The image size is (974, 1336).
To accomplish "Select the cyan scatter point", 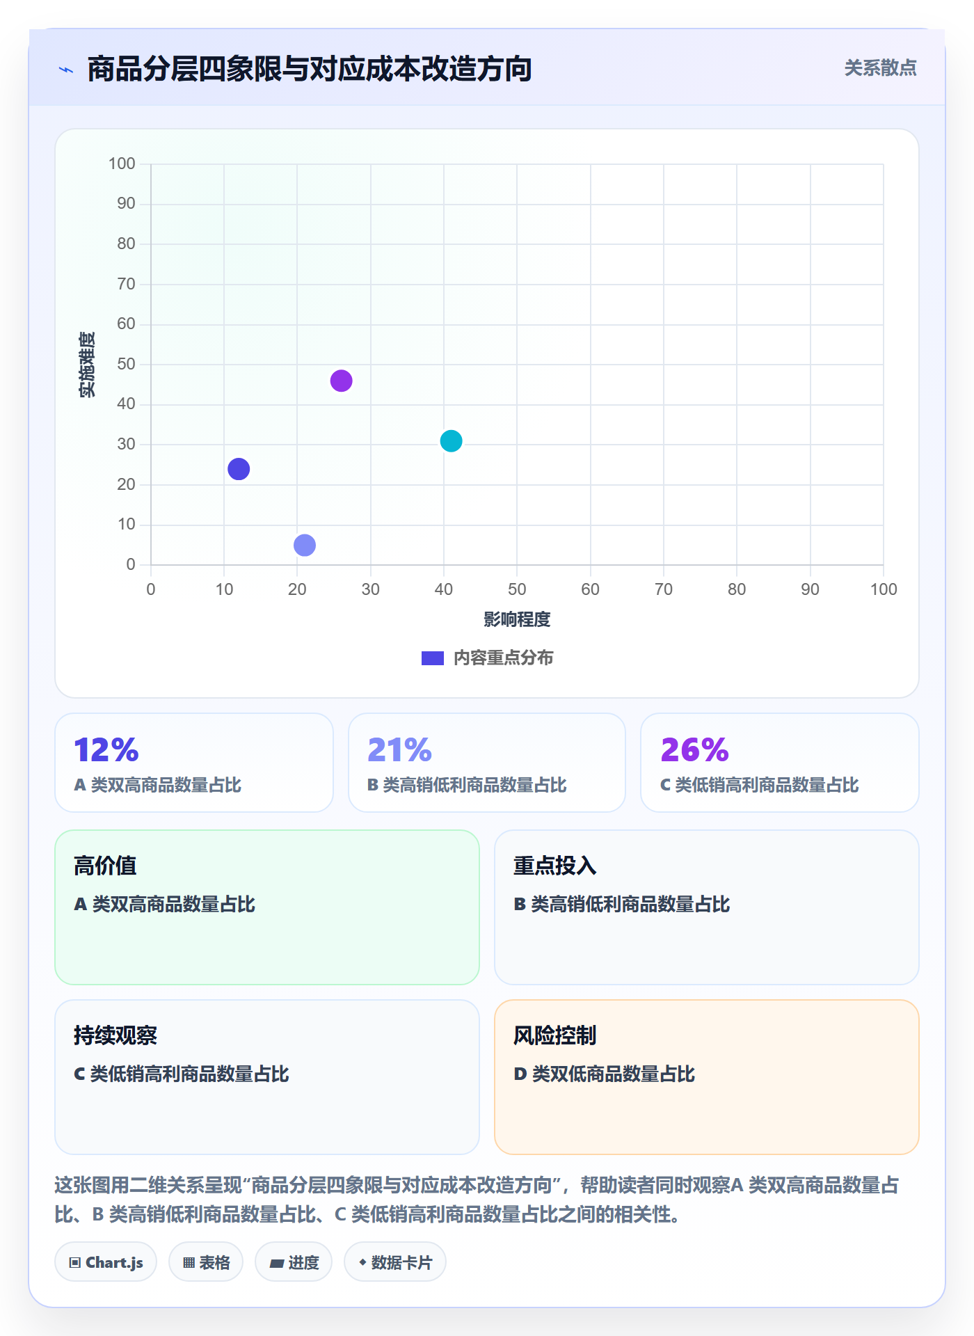I will (451, 441).
